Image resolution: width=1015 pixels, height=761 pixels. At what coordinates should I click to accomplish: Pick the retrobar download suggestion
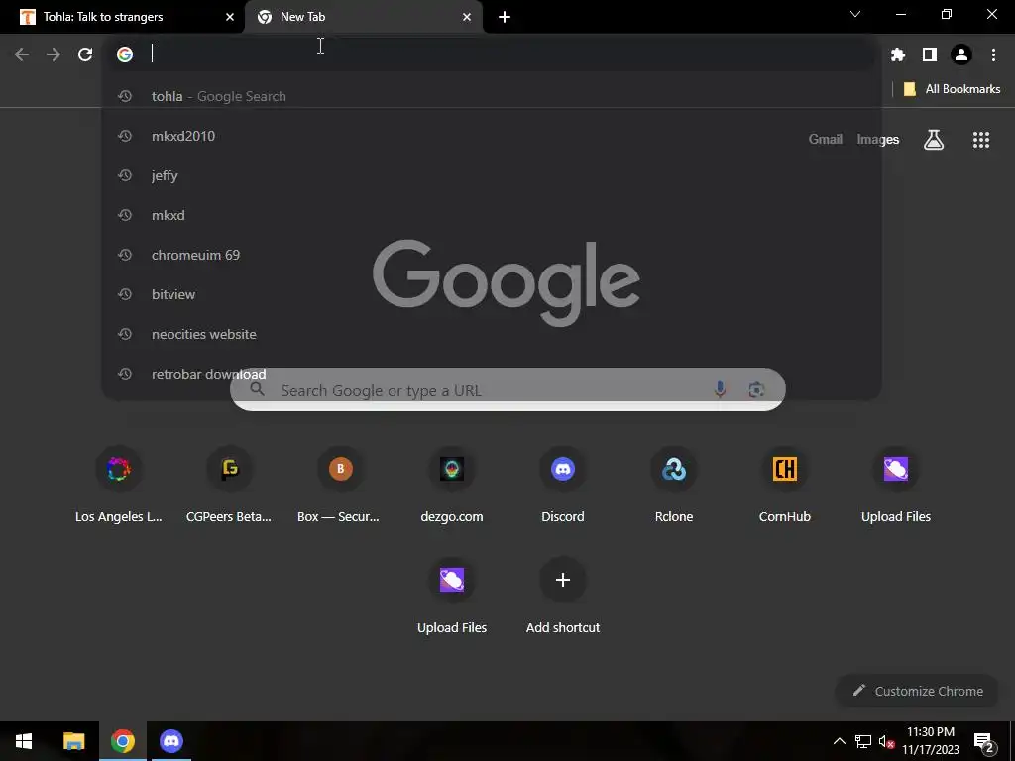pyautogui.click(x=492, y=374)
